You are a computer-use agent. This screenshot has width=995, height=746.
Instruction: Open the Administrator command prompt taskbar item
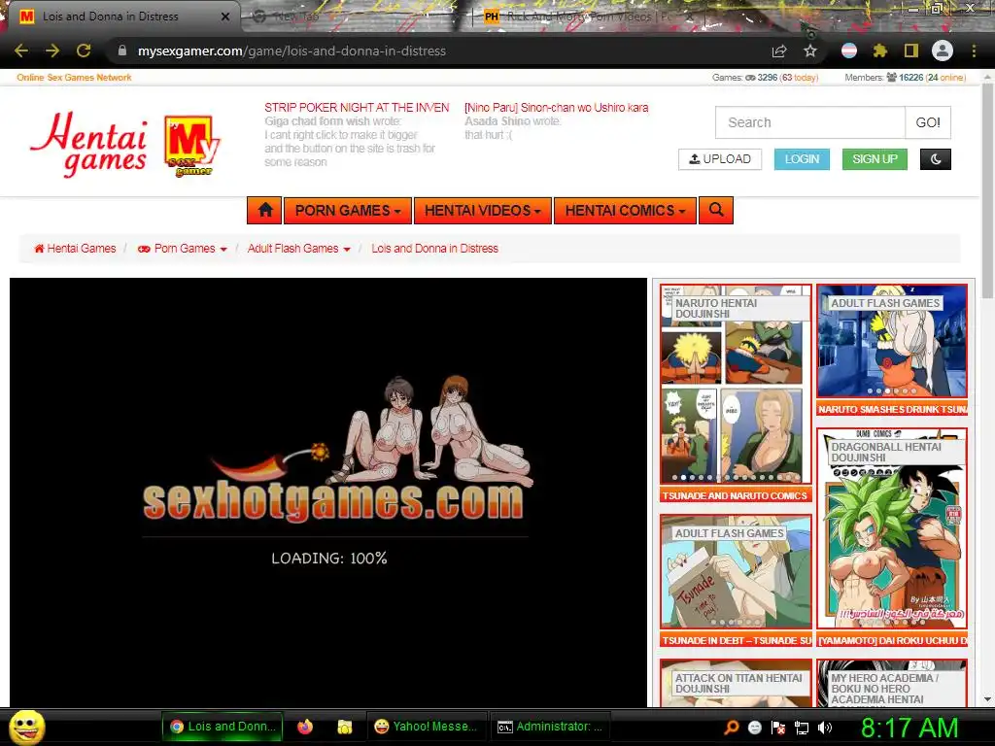pyautogui.click(x=550, y=727)
